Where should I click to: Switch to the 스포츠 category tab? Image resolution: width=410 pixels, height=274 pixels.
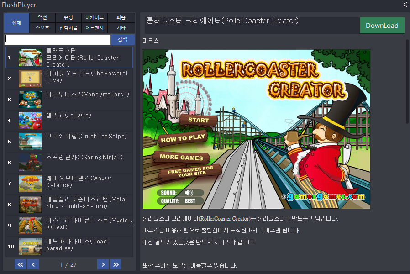[42, 28]
